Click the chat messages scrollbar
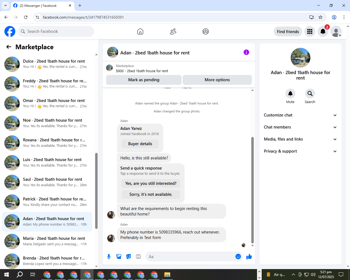Viewport: 350px width, 280px height. coord(252,190)
